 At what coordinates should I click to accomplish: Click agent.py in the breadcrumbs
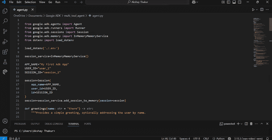point(98,16)
